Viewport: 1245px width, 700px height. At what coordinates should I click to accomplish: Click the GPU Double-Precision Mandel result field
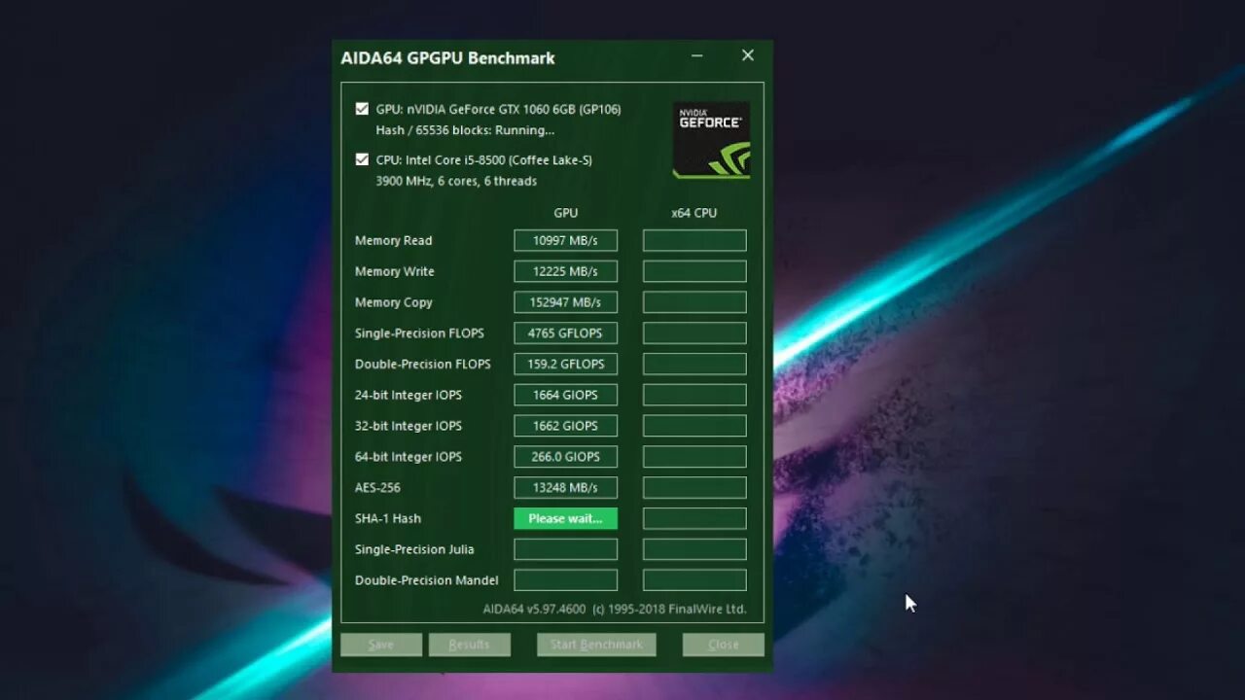[x=565, y=580]
